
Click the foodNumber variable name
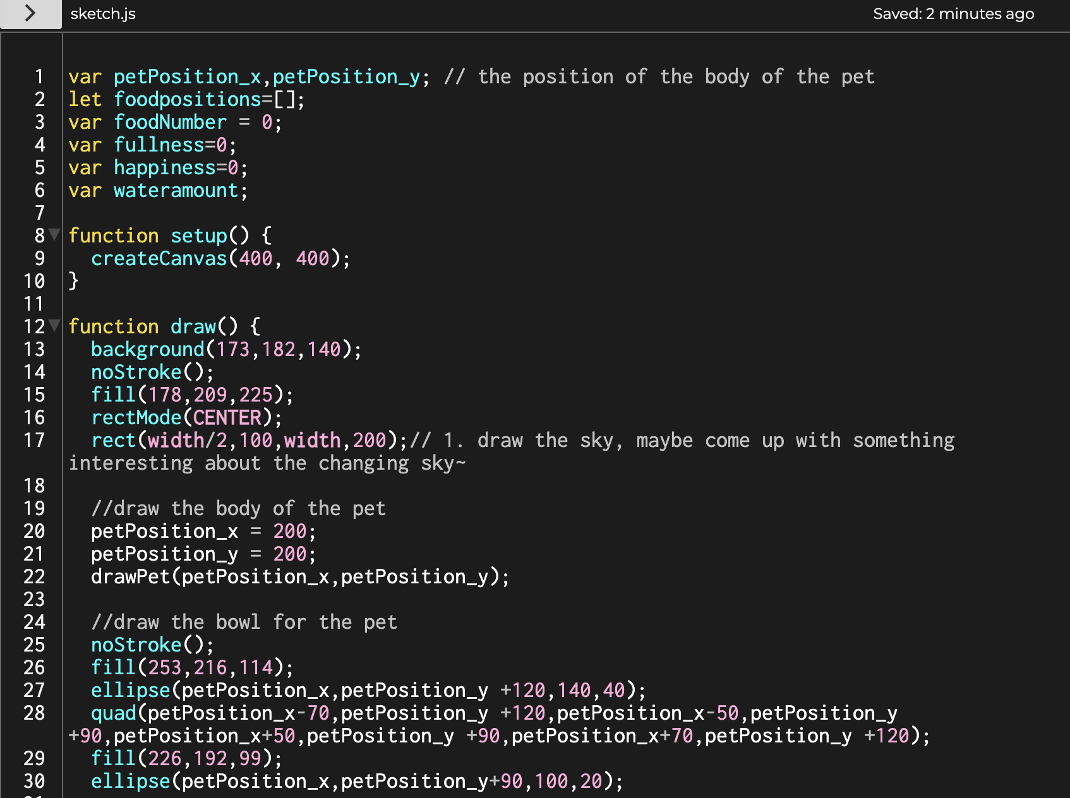[170, 122]
